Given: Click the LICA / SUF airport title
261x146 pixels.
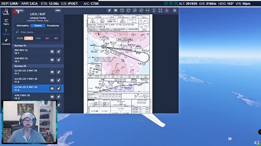Looking at the screenshot, I should point(38,14).
